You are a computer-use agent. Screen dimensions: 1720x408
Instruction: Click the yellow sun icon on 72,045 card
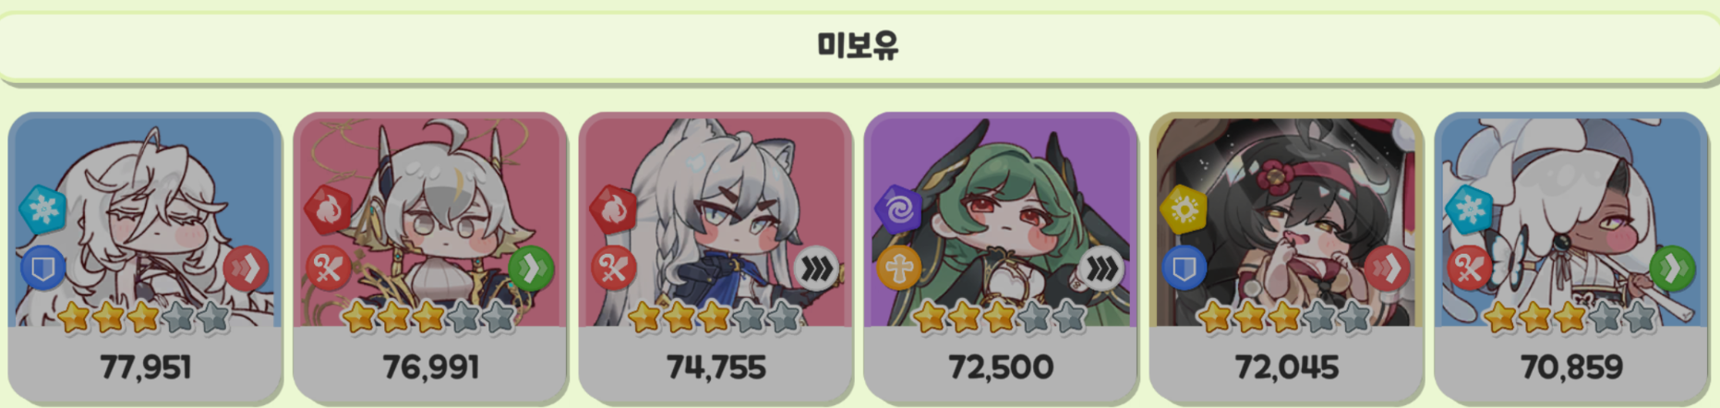pyautogui.click(x=1184, y=209)
